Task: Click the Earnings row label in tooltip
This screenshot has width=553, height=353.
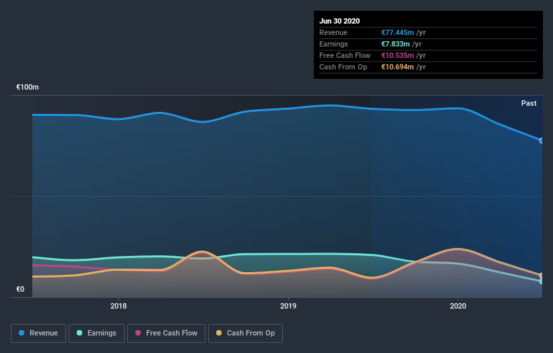Action: (333, 44)
